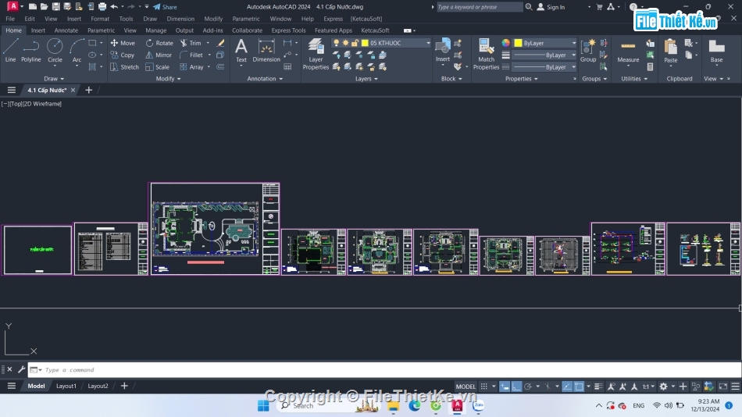The image size is (742, 417).
Task: Switch to Layout2 tab
Action: 98,387
